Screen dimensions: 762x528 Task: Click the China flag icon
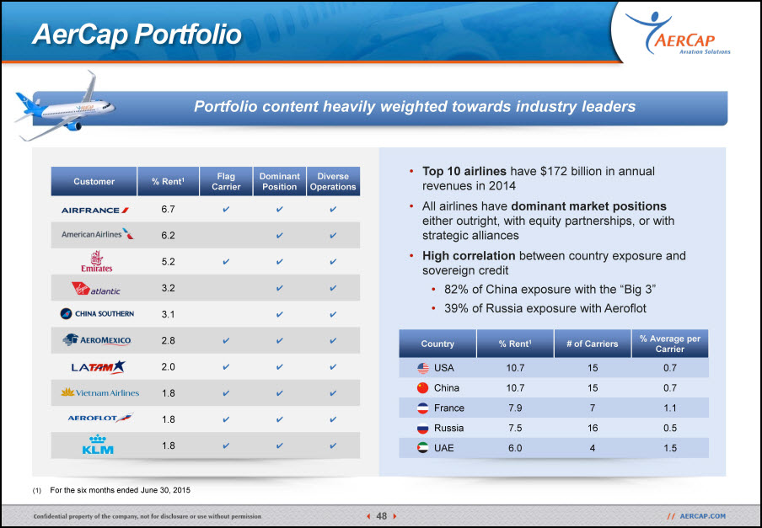coord(423,387)
